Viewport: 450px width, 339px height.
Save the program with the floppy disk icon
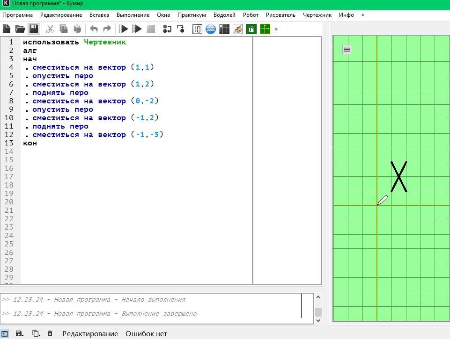[x=33, y=29]
